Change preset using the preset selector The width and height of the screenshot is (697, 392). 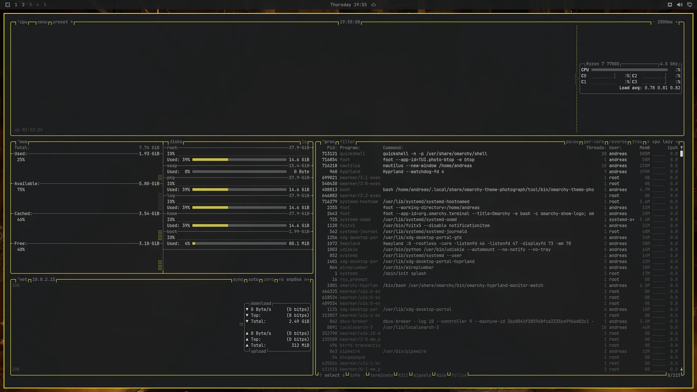(60, 22)
